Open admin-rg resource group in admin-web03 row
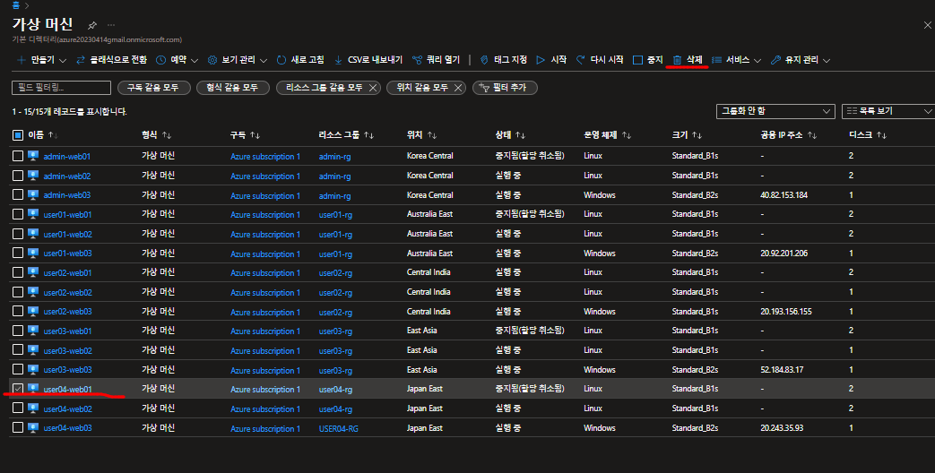Screen dimensions: 935x473 pyautogui.click(x=334, y=195)
